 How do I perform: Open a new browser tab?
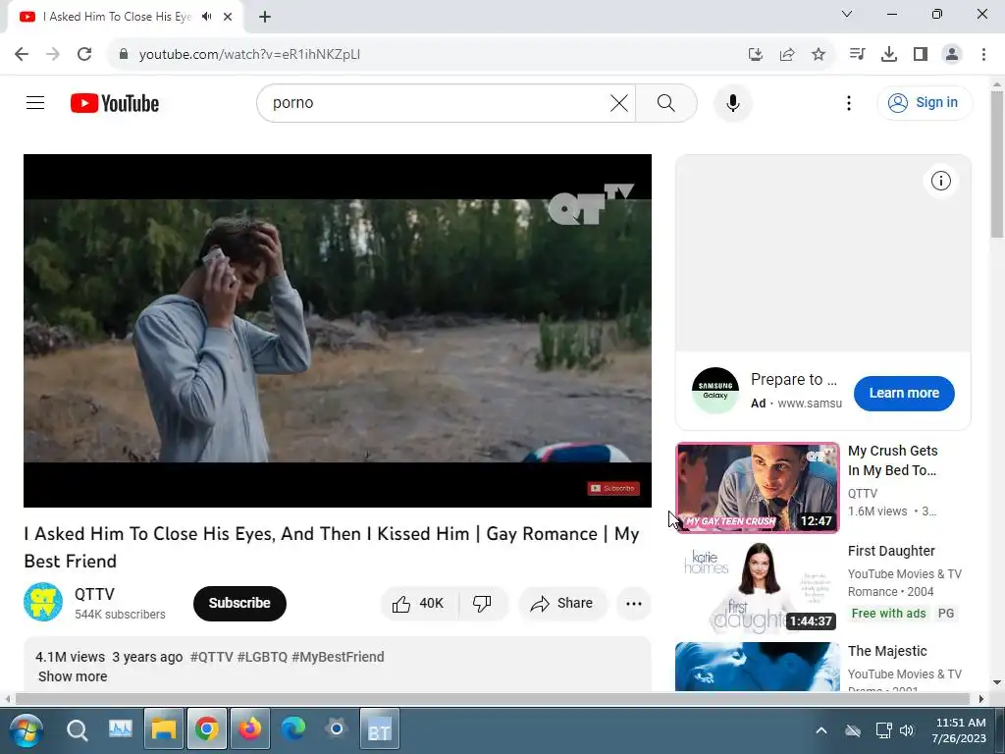click(x=265, y=17)
